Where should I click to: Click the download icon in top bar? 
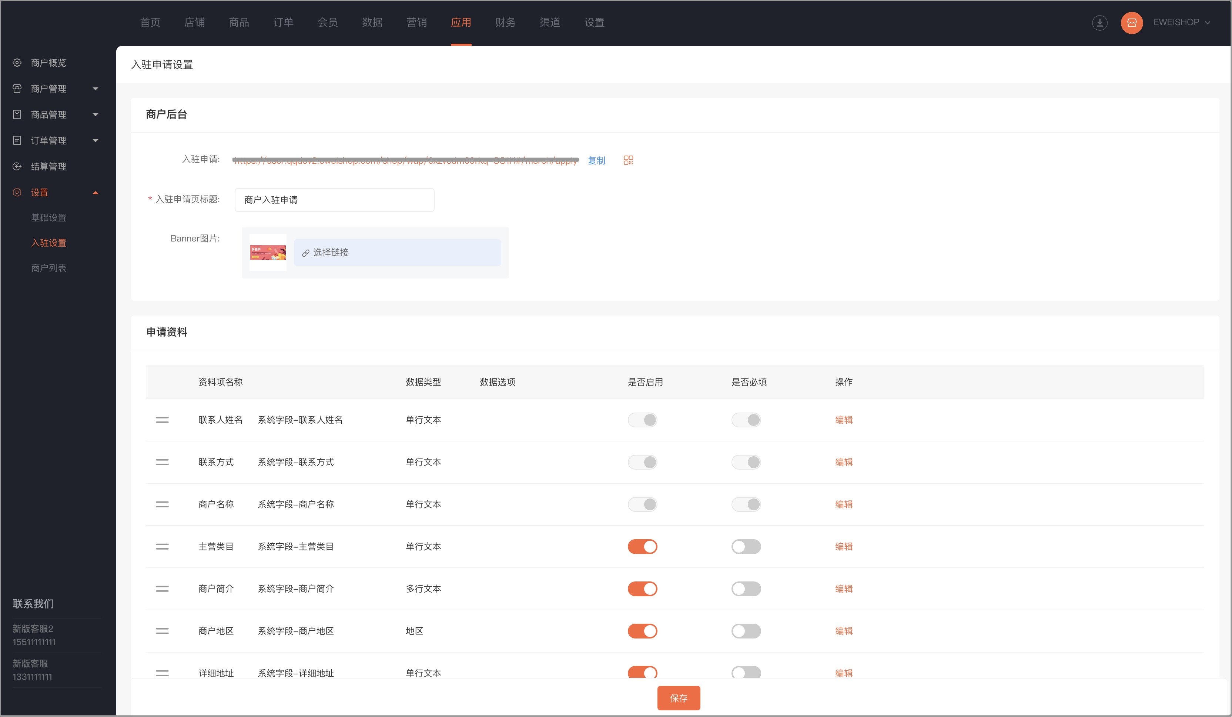pos(1099,23)
